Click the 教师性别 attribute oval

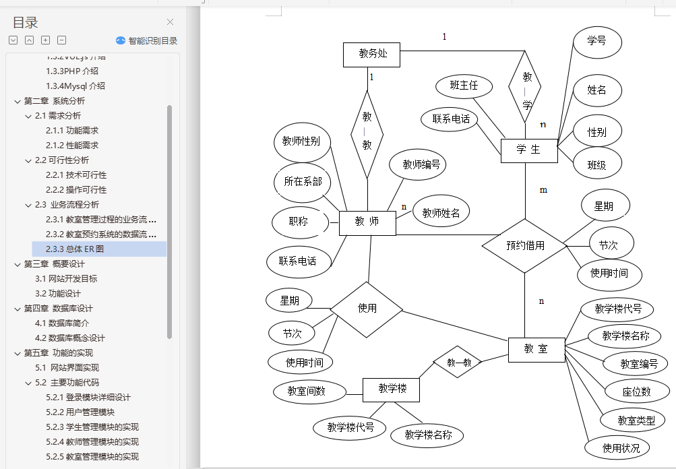click(x=302, y=142)
